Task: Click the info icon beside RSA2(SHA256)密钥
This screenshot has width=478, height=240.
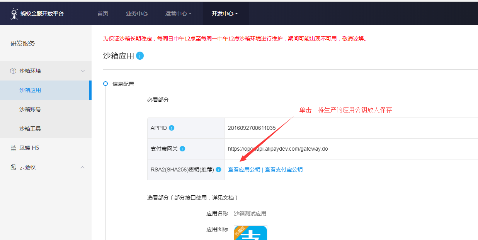Action: click(218, 170)
